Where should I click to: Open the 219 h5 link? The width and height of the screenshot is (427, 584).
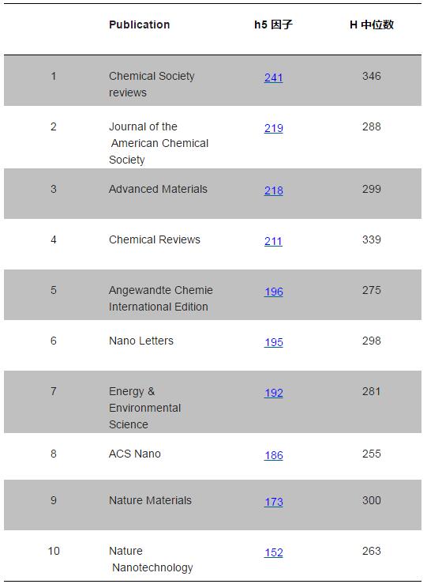tap(273, 128)
